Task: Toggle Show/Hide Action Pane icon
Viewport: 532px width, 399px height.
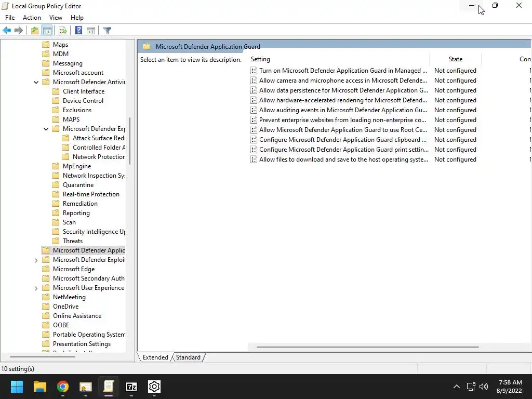Action: point(91,31)
